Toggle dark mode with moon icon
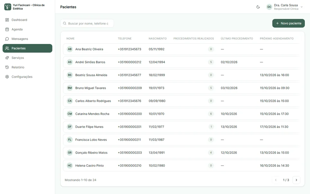 258,7
